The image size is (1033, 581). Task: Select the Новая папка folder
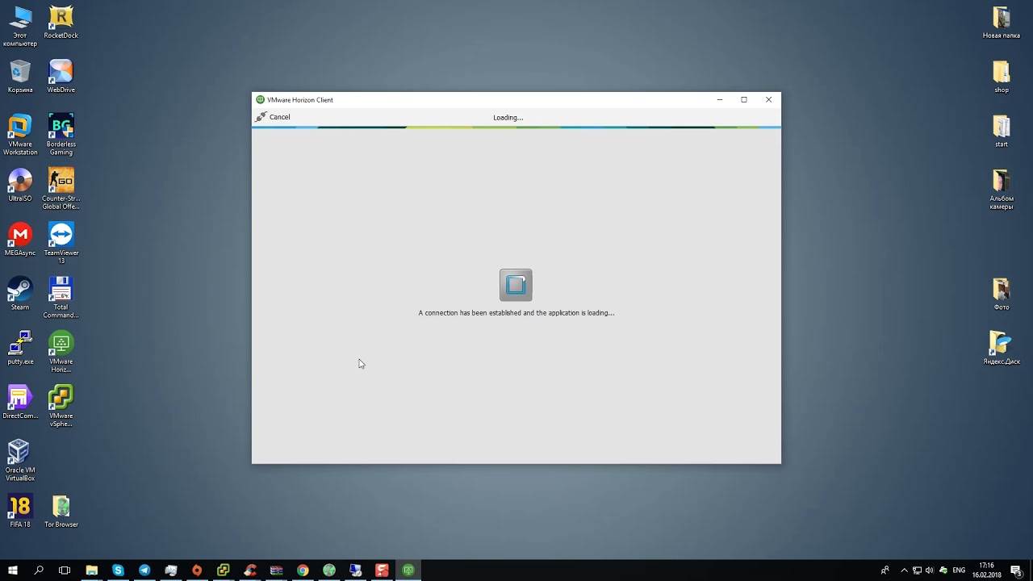[1002, 23]
